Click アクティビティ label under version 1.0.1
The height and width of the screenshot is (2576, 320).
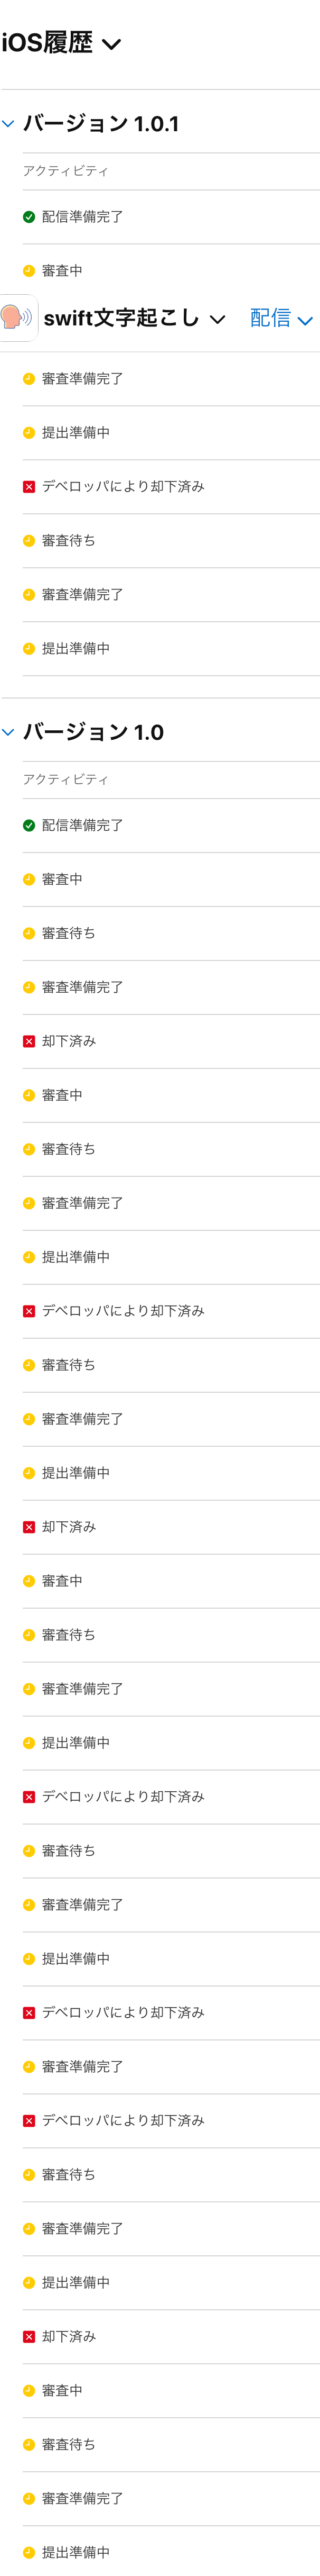pyautogui.click(x=66, y=171)
